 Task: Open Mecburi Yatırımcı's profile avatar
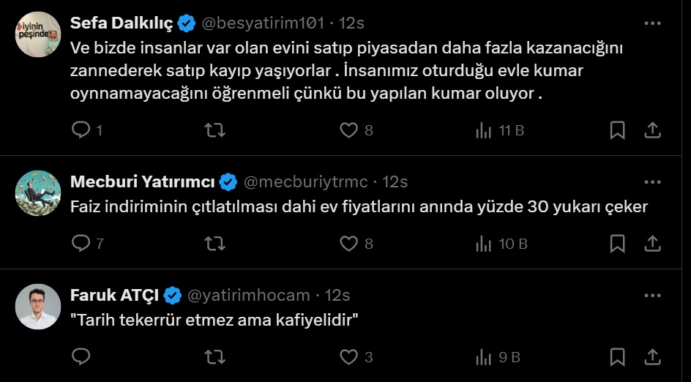click(x=38, y=193)
